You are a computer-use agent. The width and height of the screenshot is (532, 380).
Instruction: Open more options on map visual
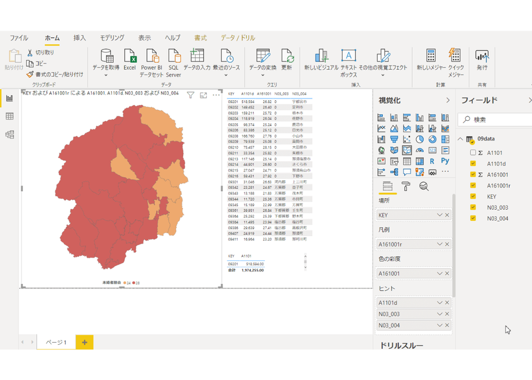coord(216,96)
